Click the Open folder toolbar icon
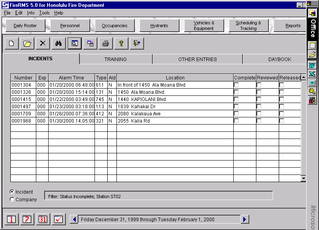 coord(27,44)
